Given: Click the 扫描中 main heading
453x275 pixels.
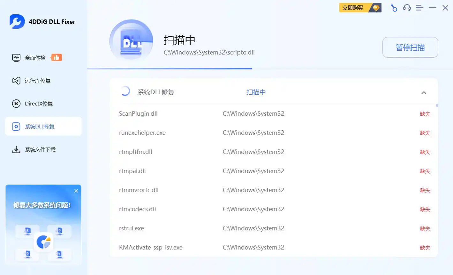Looking at the screenshot, I should click(x=179, y=40).
